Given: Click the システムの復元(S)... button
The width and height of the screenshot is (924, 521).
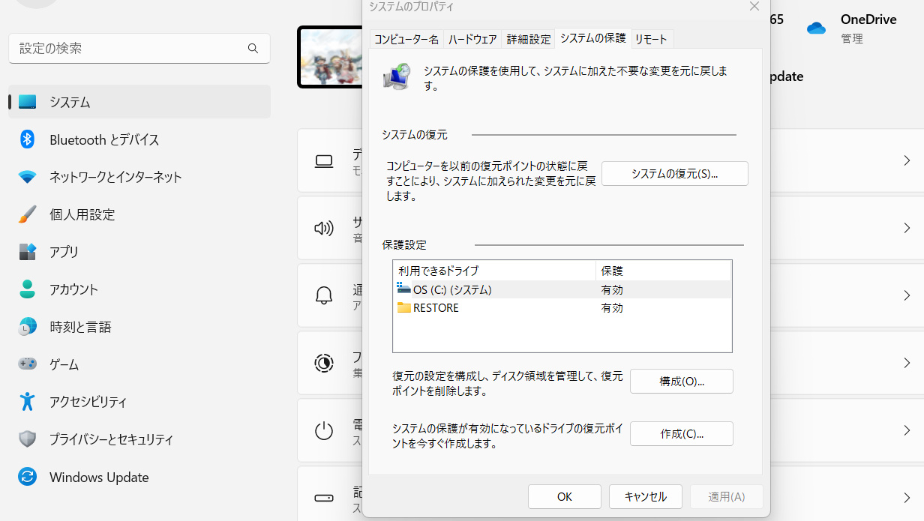Looking at the screenshot, I should click(x=674, y=174).
